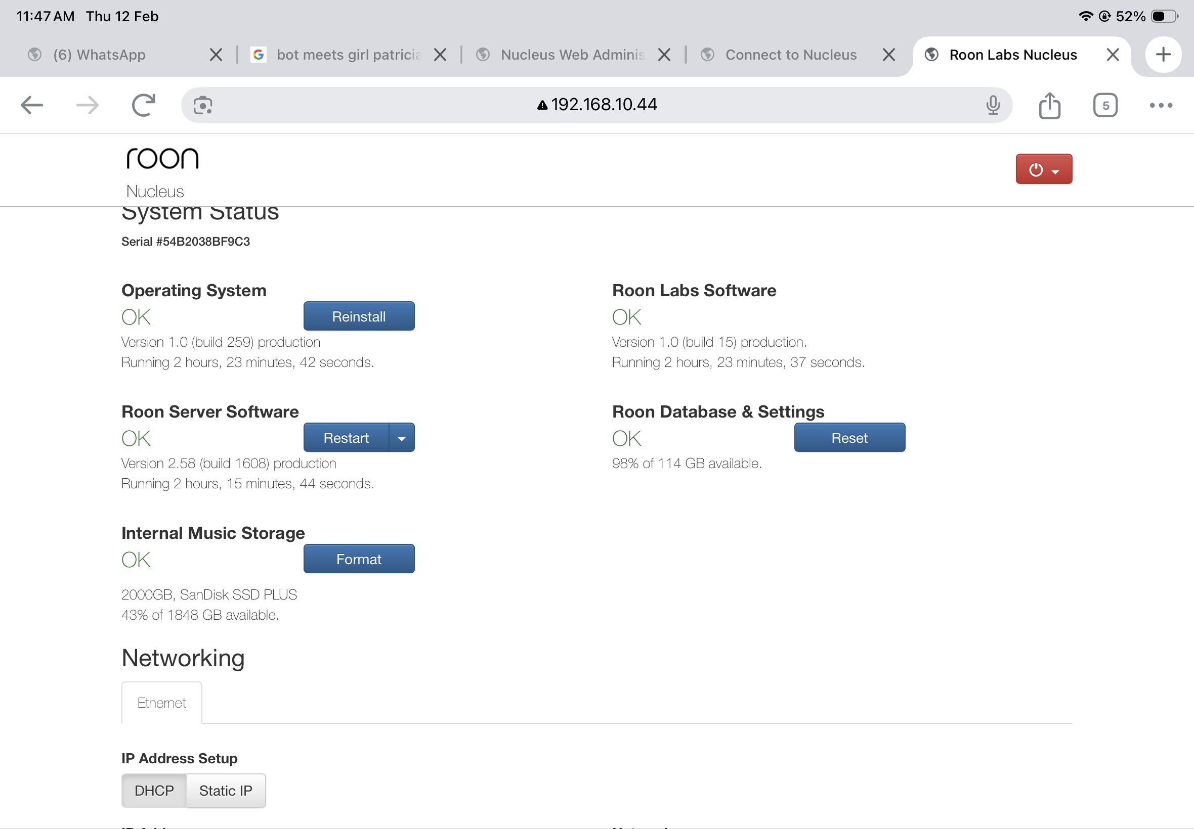The height and width of the screenshot is (829, 1194).
Task: Open the browser three-dots menu
Action: [1161, 106]
